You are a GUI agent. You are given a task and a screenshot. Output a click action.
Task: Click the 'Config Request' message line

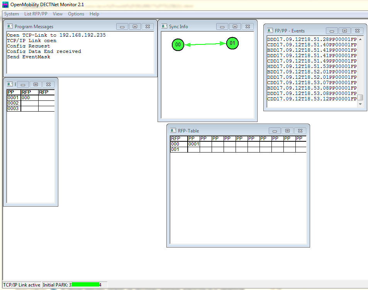[x=29, y=46]
